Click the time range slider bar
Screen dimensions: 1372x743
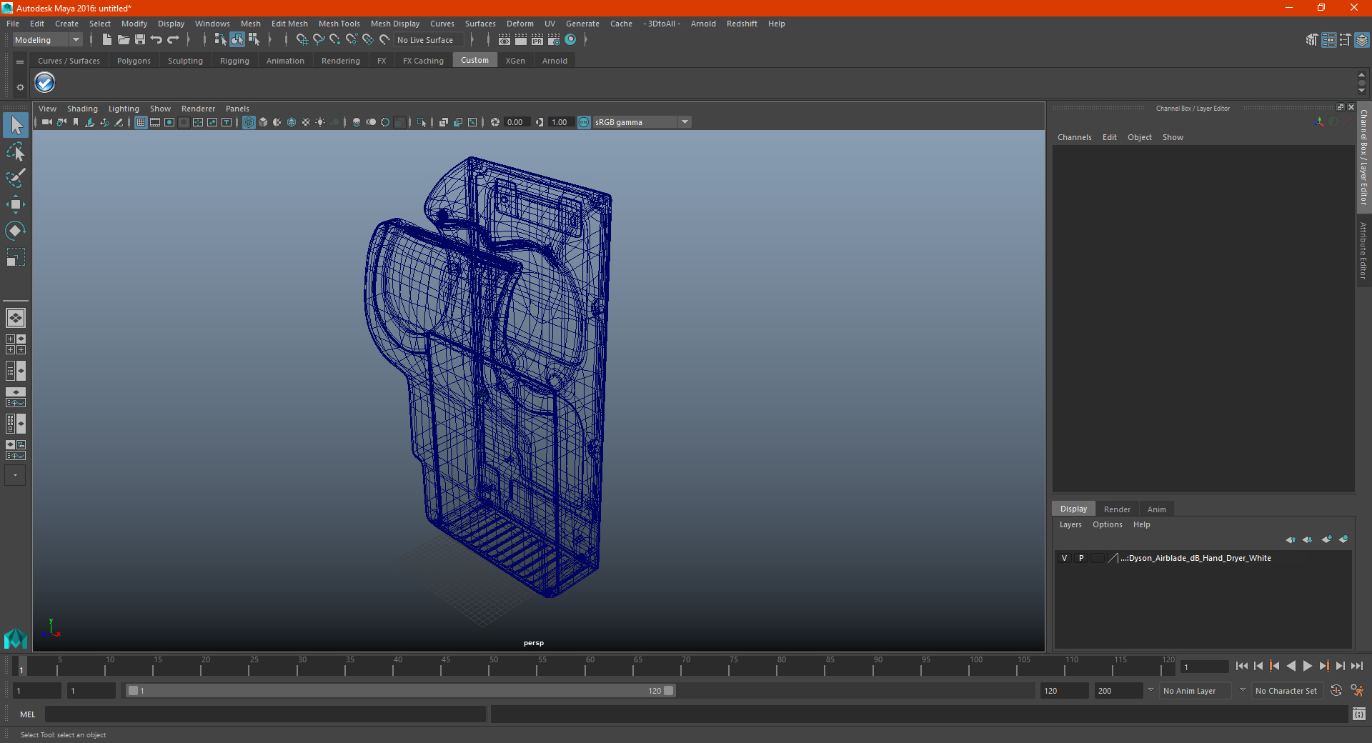point(400,691)
